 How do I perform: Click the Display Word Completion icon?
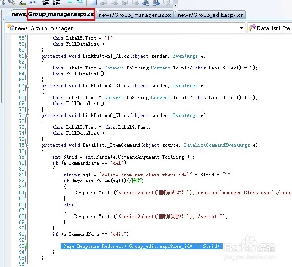[32, 2]
